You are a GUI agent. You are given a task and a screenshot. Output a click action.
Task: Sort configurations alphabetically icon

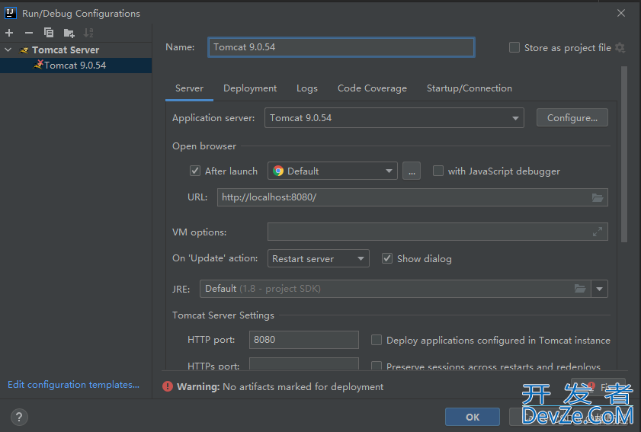[88, 33]
